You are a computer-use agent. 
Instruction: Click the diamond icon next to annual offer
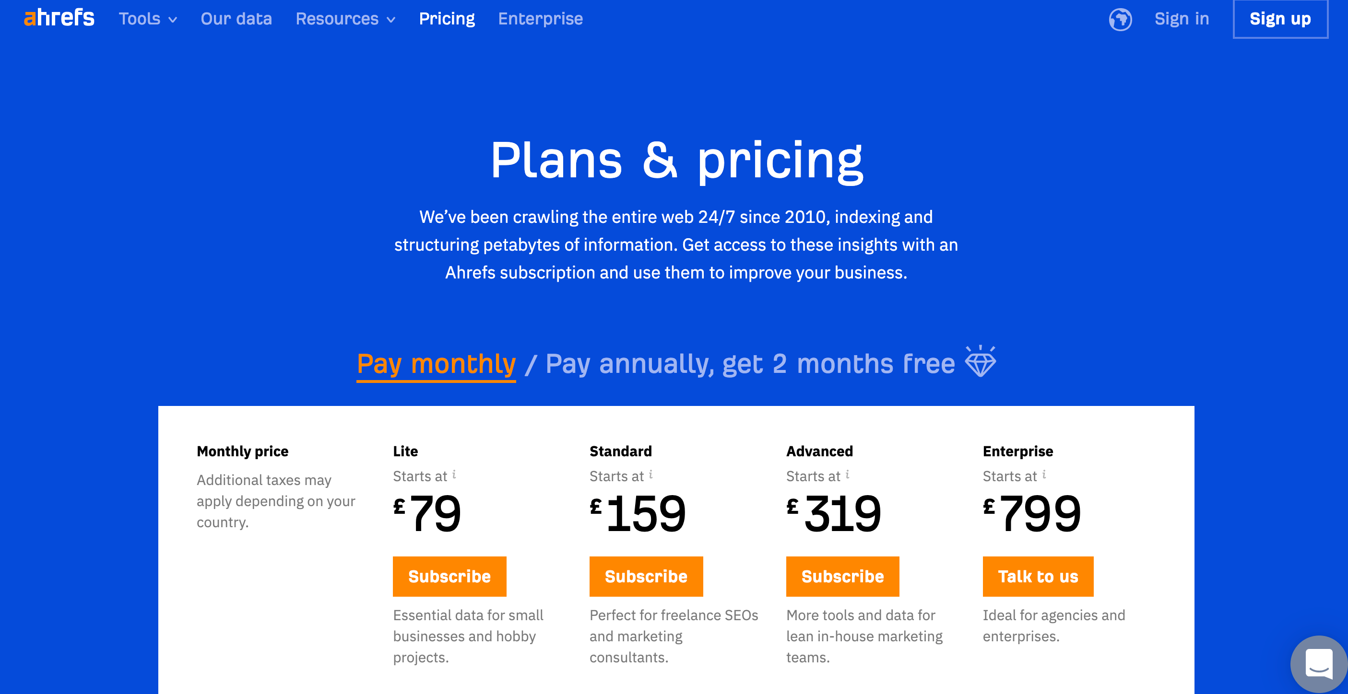click(980, 361)
